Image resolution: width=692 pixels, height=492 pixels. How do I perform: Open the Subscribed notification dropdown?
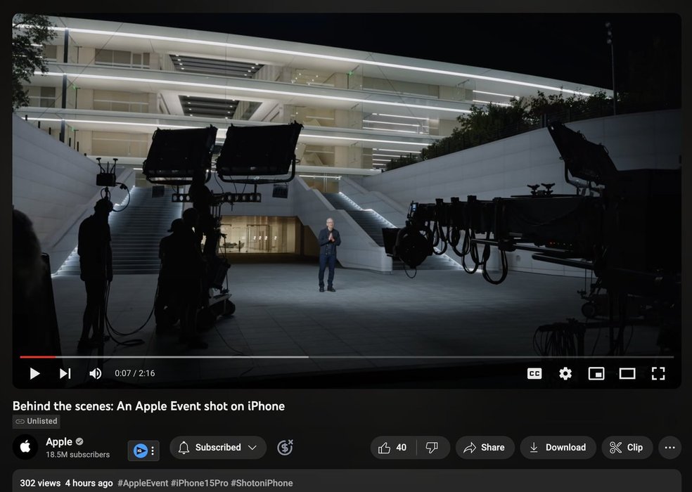218,448
